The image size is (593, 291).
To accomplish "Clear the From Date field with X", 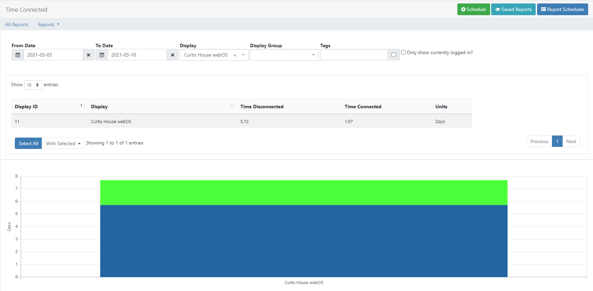I will [x=89, y=55].
